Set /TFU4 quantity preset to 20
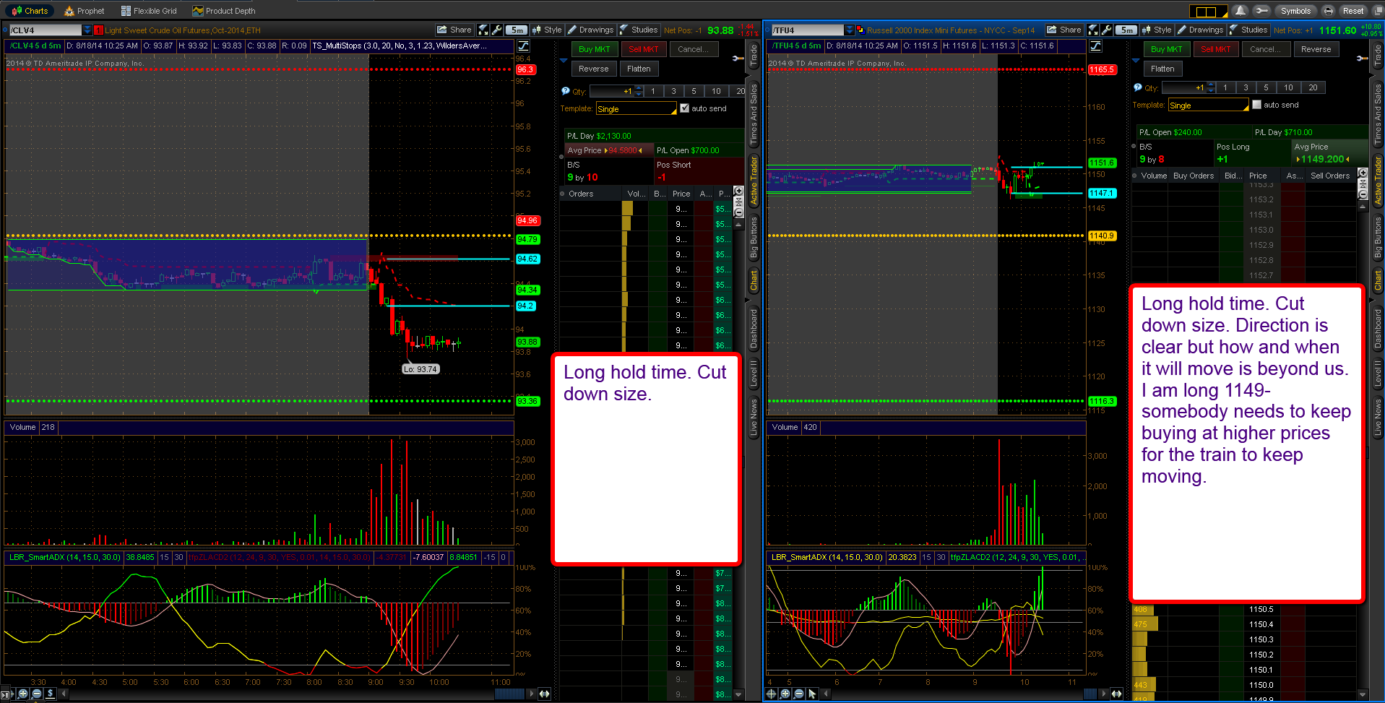1385x703 pixels. pos(1313,87)
